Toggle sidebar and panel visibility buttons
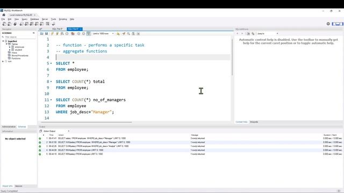The image size is (344, 193). (338, 24)
